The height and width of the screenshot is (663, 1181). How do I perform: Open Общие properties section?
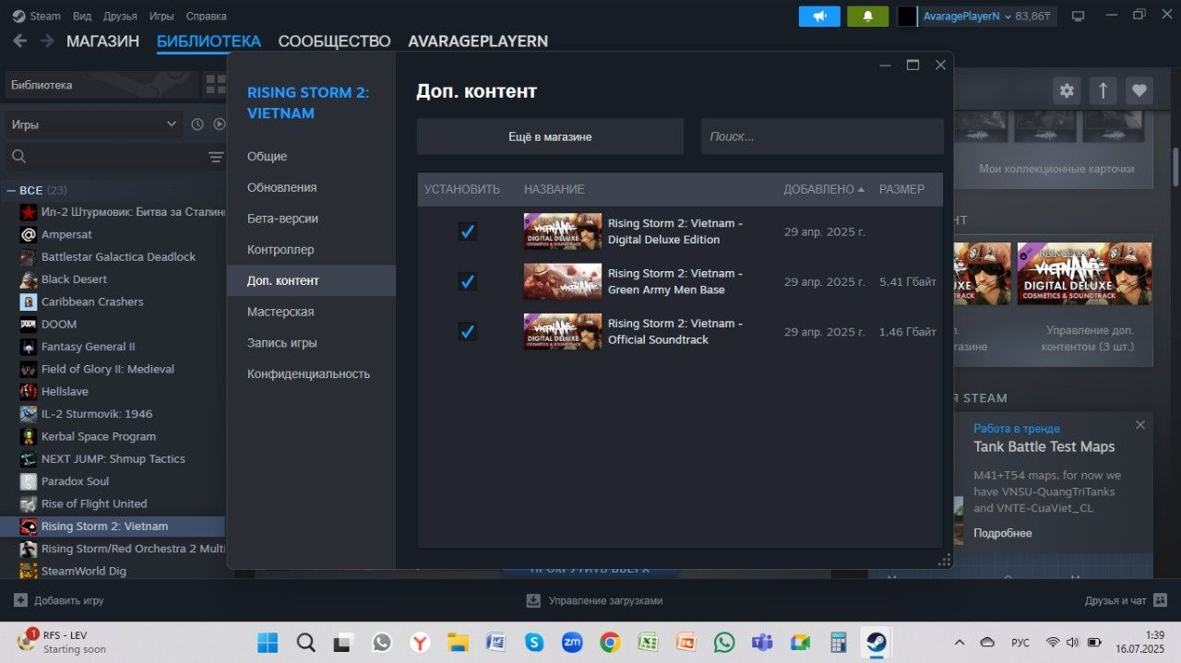pos(311,157)
